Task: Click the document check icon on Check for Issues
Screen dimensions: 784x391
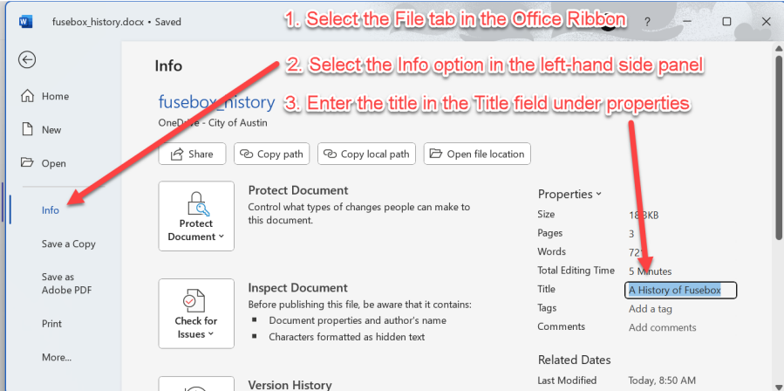Action: point(195,301)
